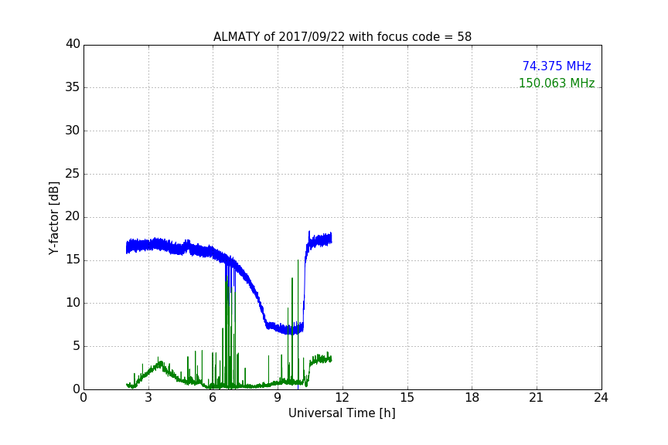Click the x-axis tick label 24
Image resolution: width=668 pixels, height=445 pixels.
click(x=601, y=398)
